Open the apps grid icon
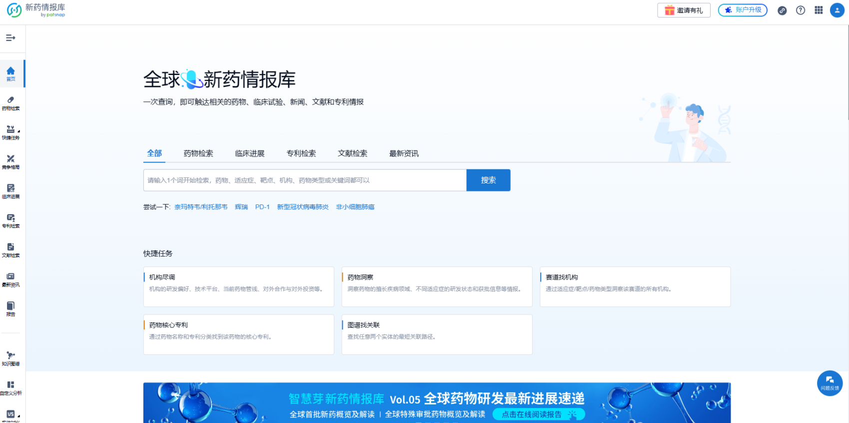 (x=819, y=10)
